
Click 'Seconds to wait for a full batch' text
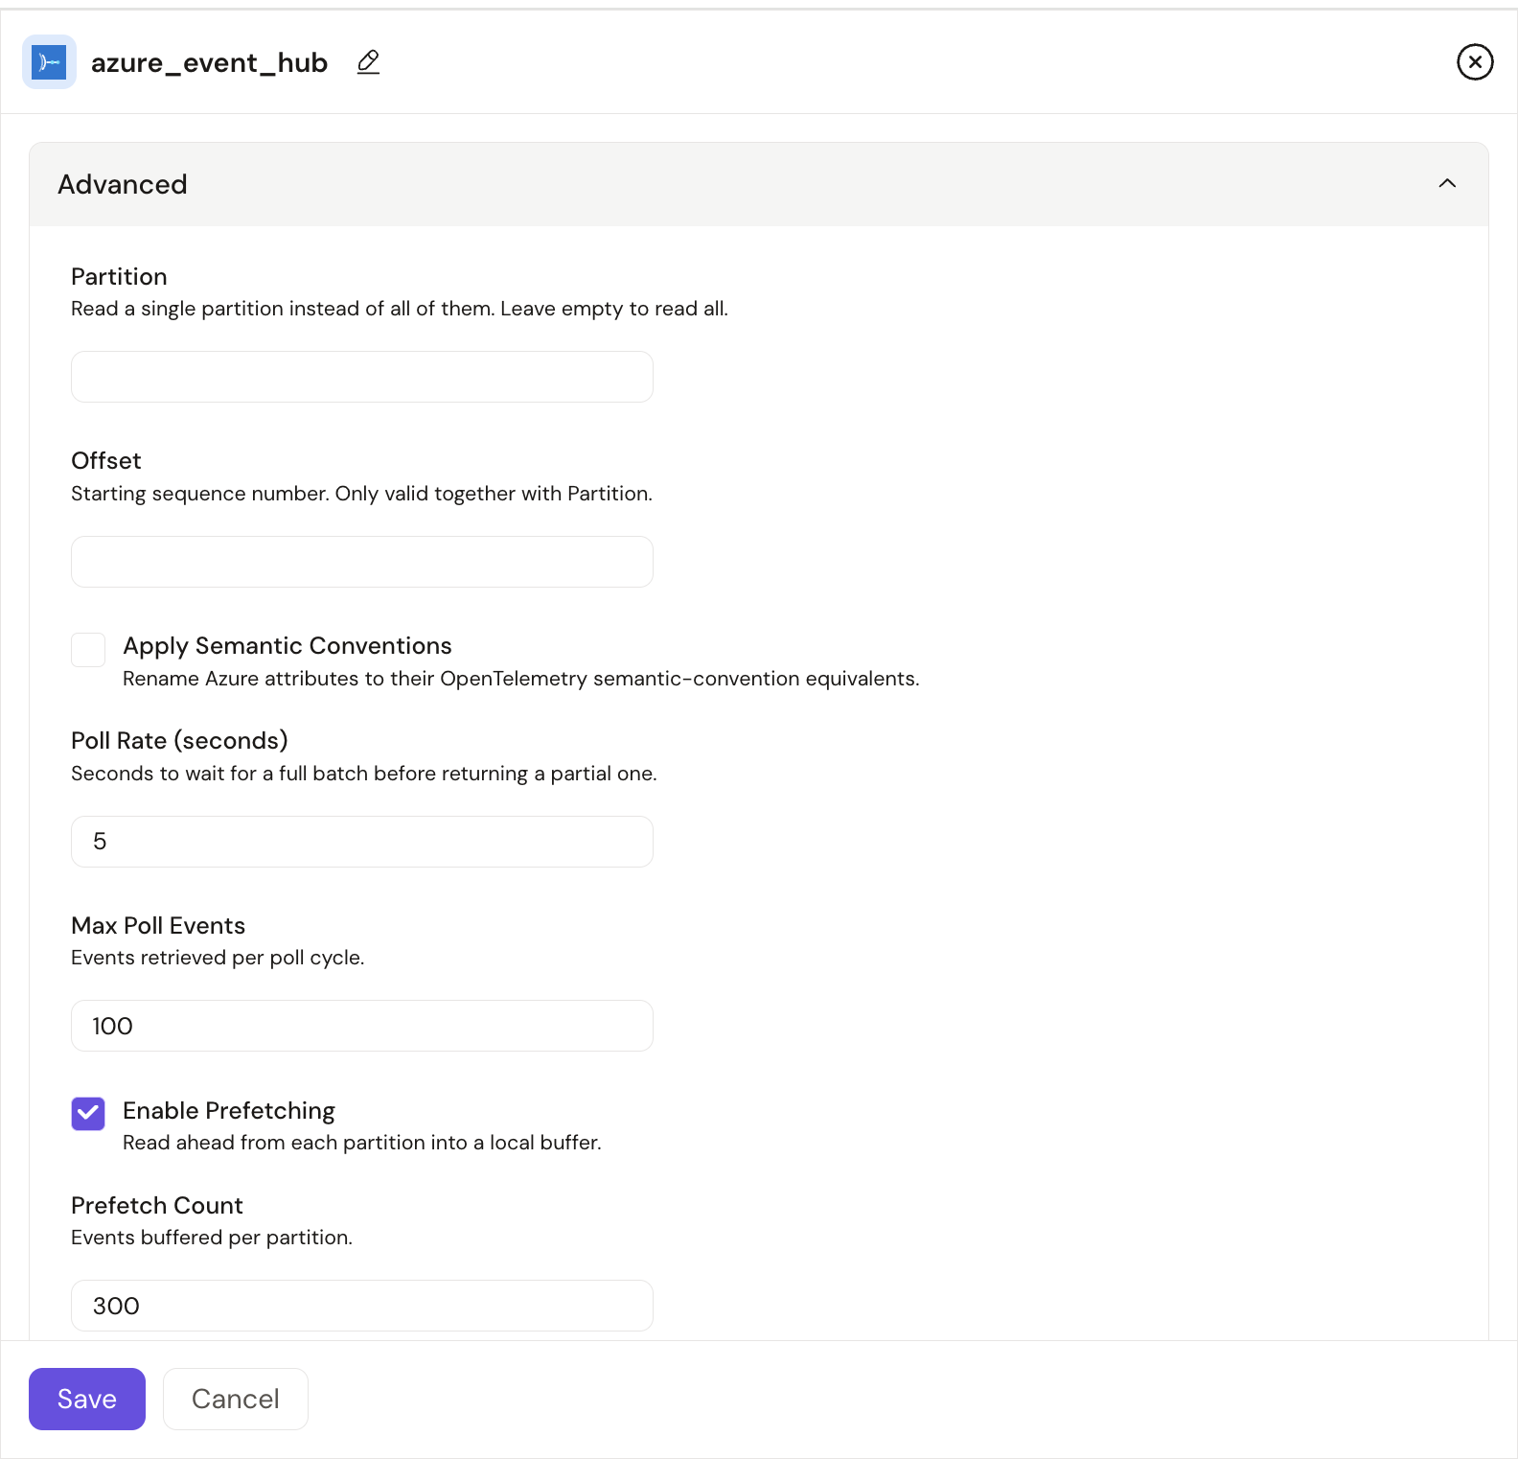click(364, 774)
